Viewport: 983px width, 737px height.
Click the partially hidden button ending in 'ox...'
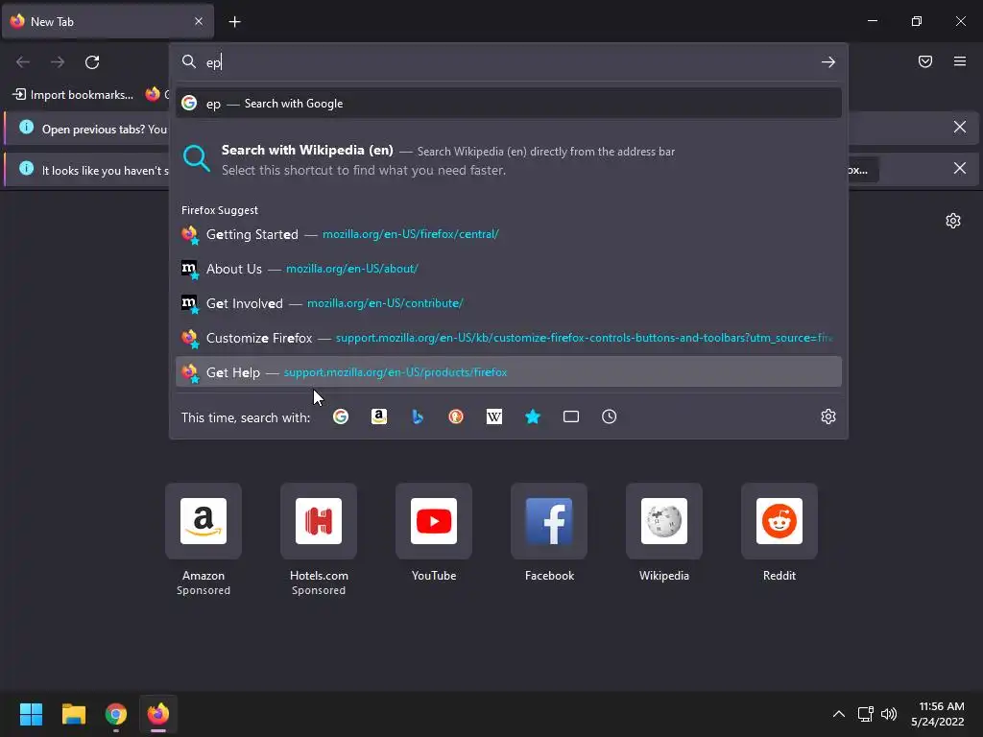(863, 170)
